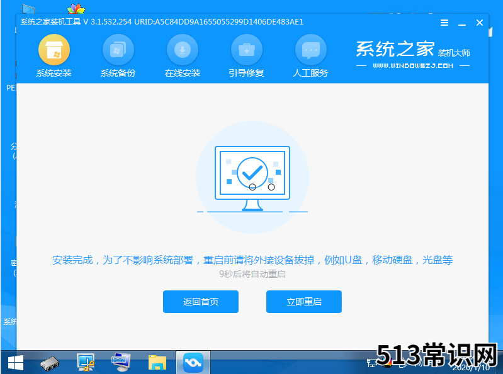Click the 安装完成 completion message text
This screenshot has width=503, height=374.
[x=252, y=260]
